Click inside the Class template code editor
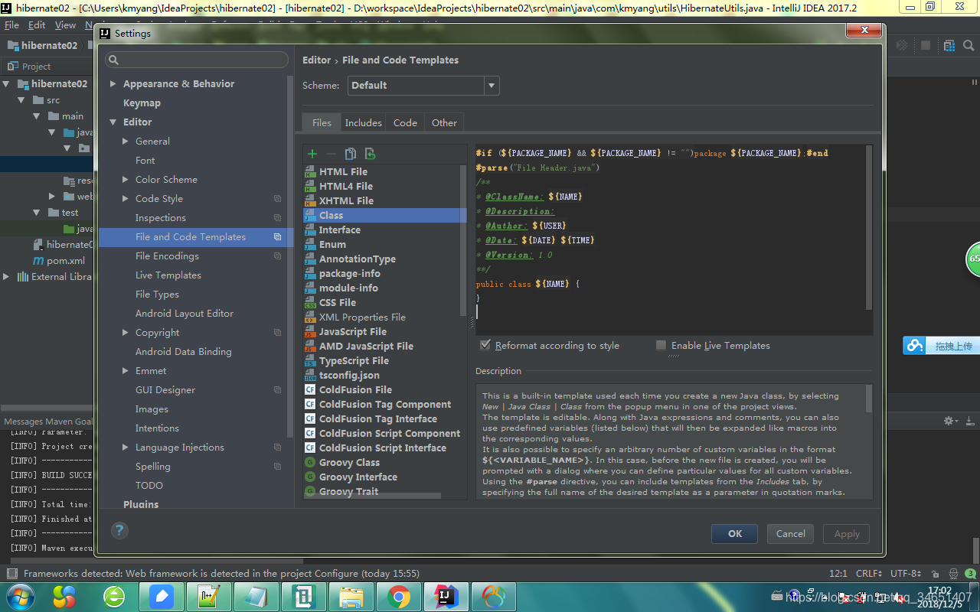 (670, 239)
